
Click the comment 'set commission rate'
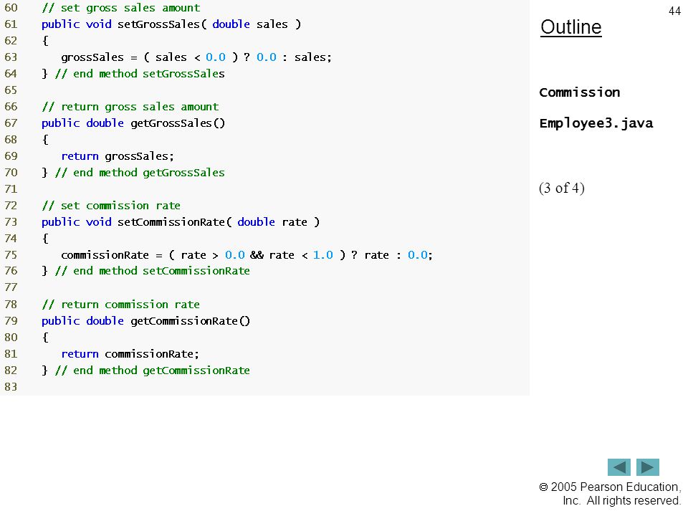(x=111, y=206)
